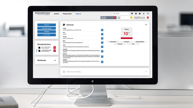Screen dimensions: 193x108
Task: Copy the SSDEEP hash value
Action: (x=102, y=62)
